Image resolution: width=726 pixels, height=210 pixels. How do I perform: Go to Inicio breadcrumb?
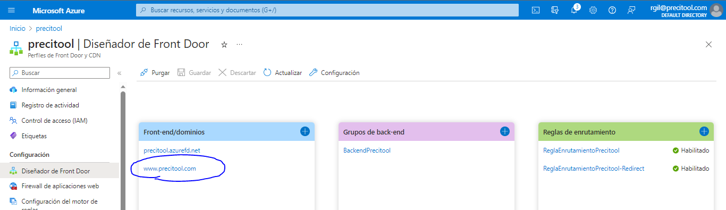click(x=18, y=28)
